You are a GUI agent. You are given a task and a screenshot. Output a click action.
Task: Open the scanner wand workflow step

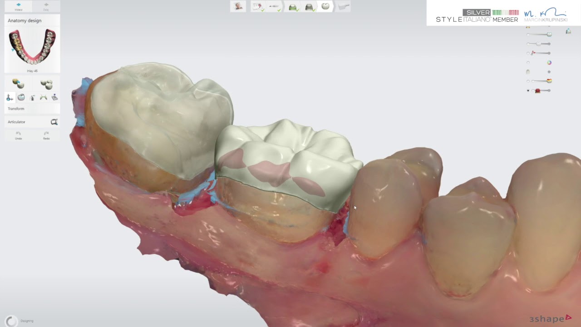(x=274, y=6)
